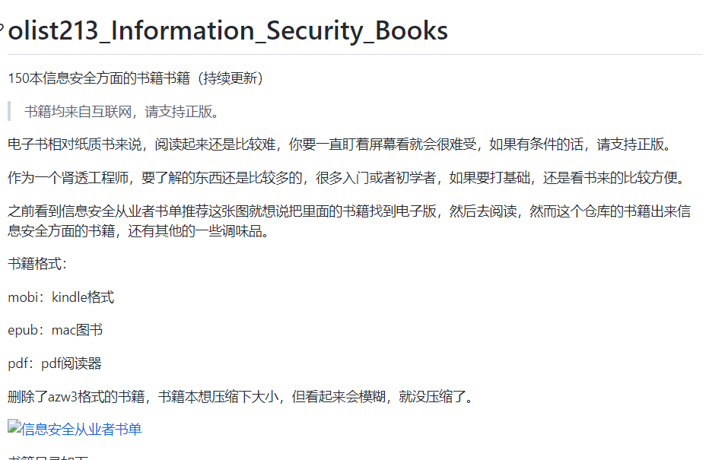Click the line ending with 还有其他的一些调味品

[x=138, y=231]
